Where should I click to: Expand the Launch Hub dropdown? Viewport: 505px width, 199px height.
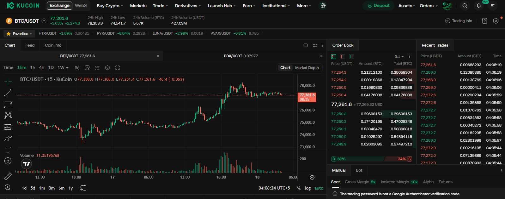coord(222,6)
